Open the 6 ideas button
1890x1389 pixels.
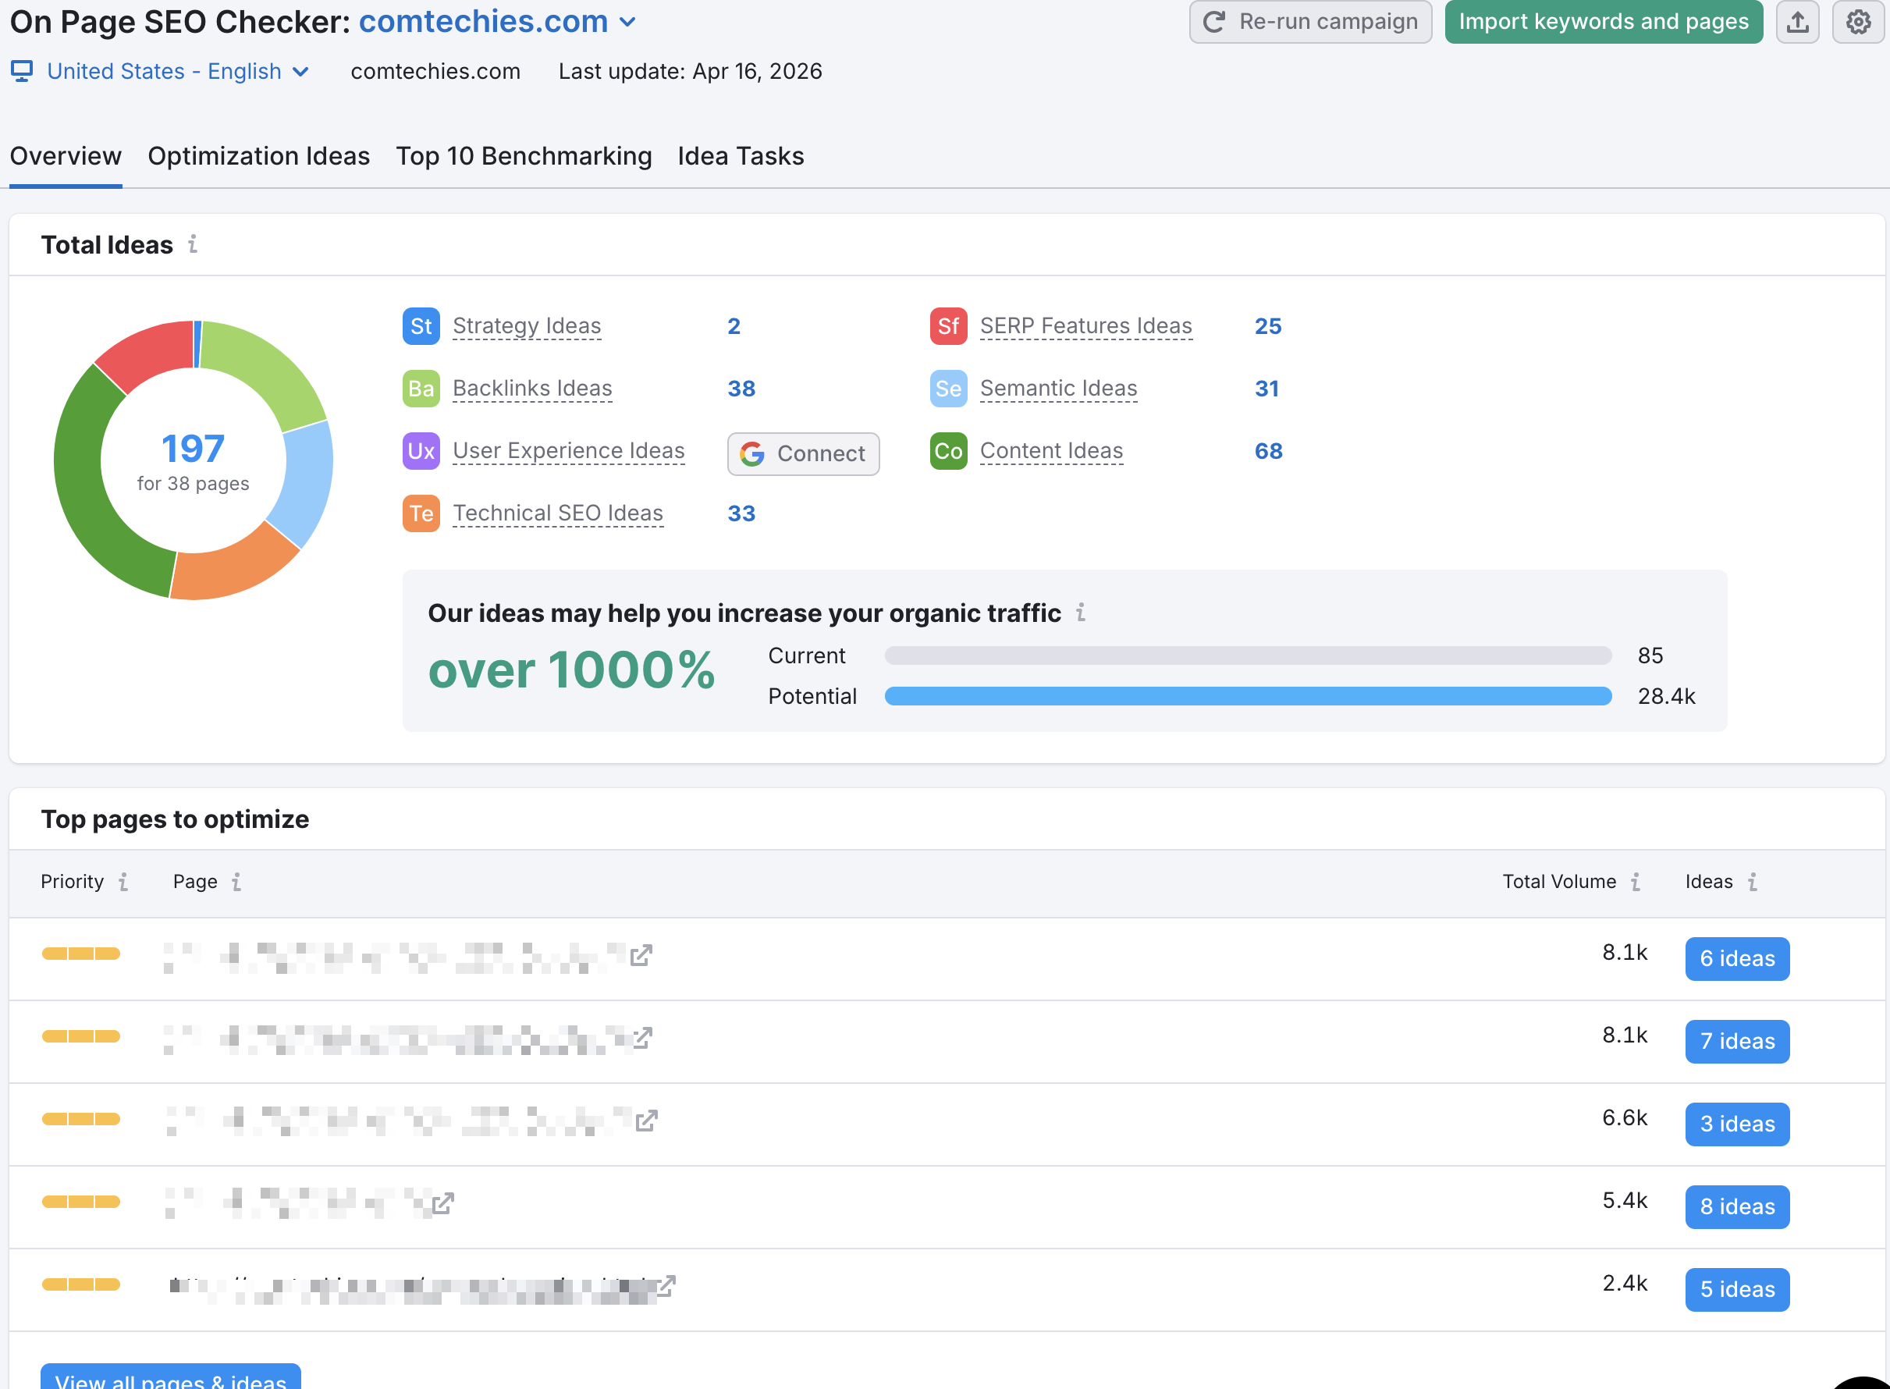click(1737, 958)
